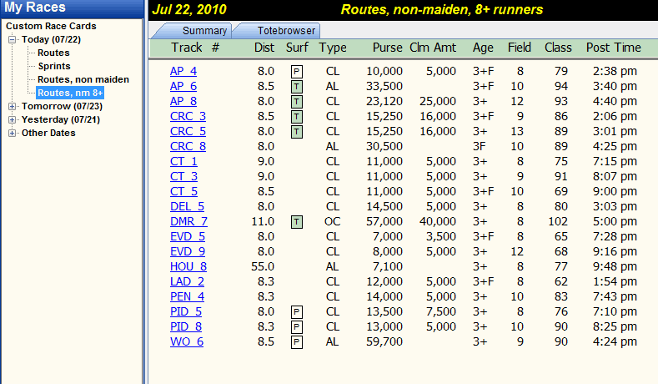Expand the Other Dates tree node

(x=13, y=134)
